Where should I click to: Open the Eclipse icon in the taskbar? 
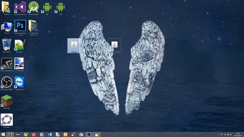(x=18, y=134)
